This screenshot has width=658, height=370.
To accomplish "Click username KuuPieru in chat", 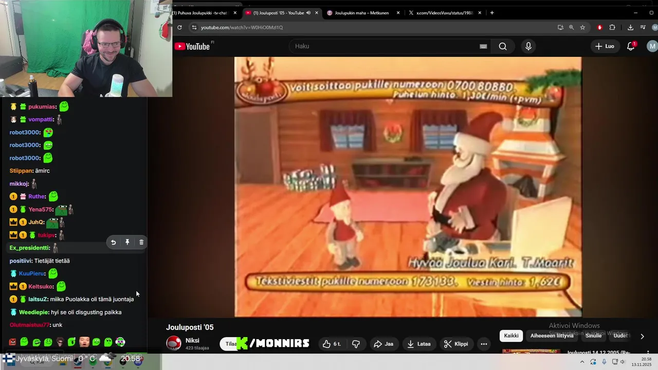I will pos(32,273).
